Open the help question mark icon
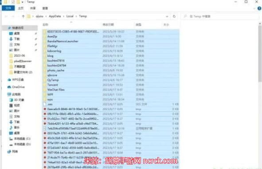 pos(259,8)
